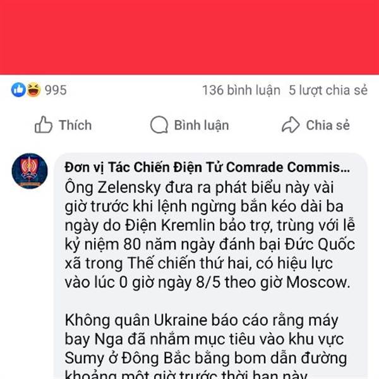Click the blank gap between comment paragraphs

pos(210,301)
